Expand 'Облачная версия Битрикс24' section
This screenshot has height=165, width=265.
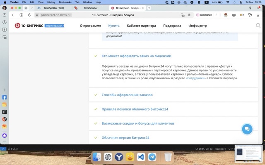click(x=125, y=137)
